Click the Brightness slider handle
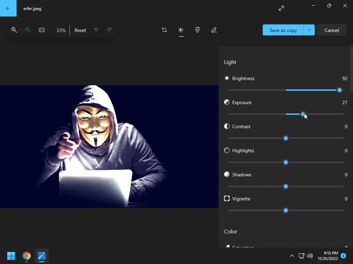This screenshot has width=353, height=264. coord(340,90)
